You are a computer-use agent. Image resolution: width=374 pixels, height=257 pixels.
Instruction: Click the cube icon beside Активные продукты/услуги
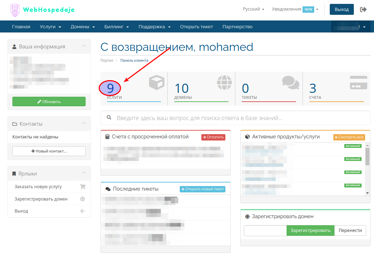[x=247, y=137]
